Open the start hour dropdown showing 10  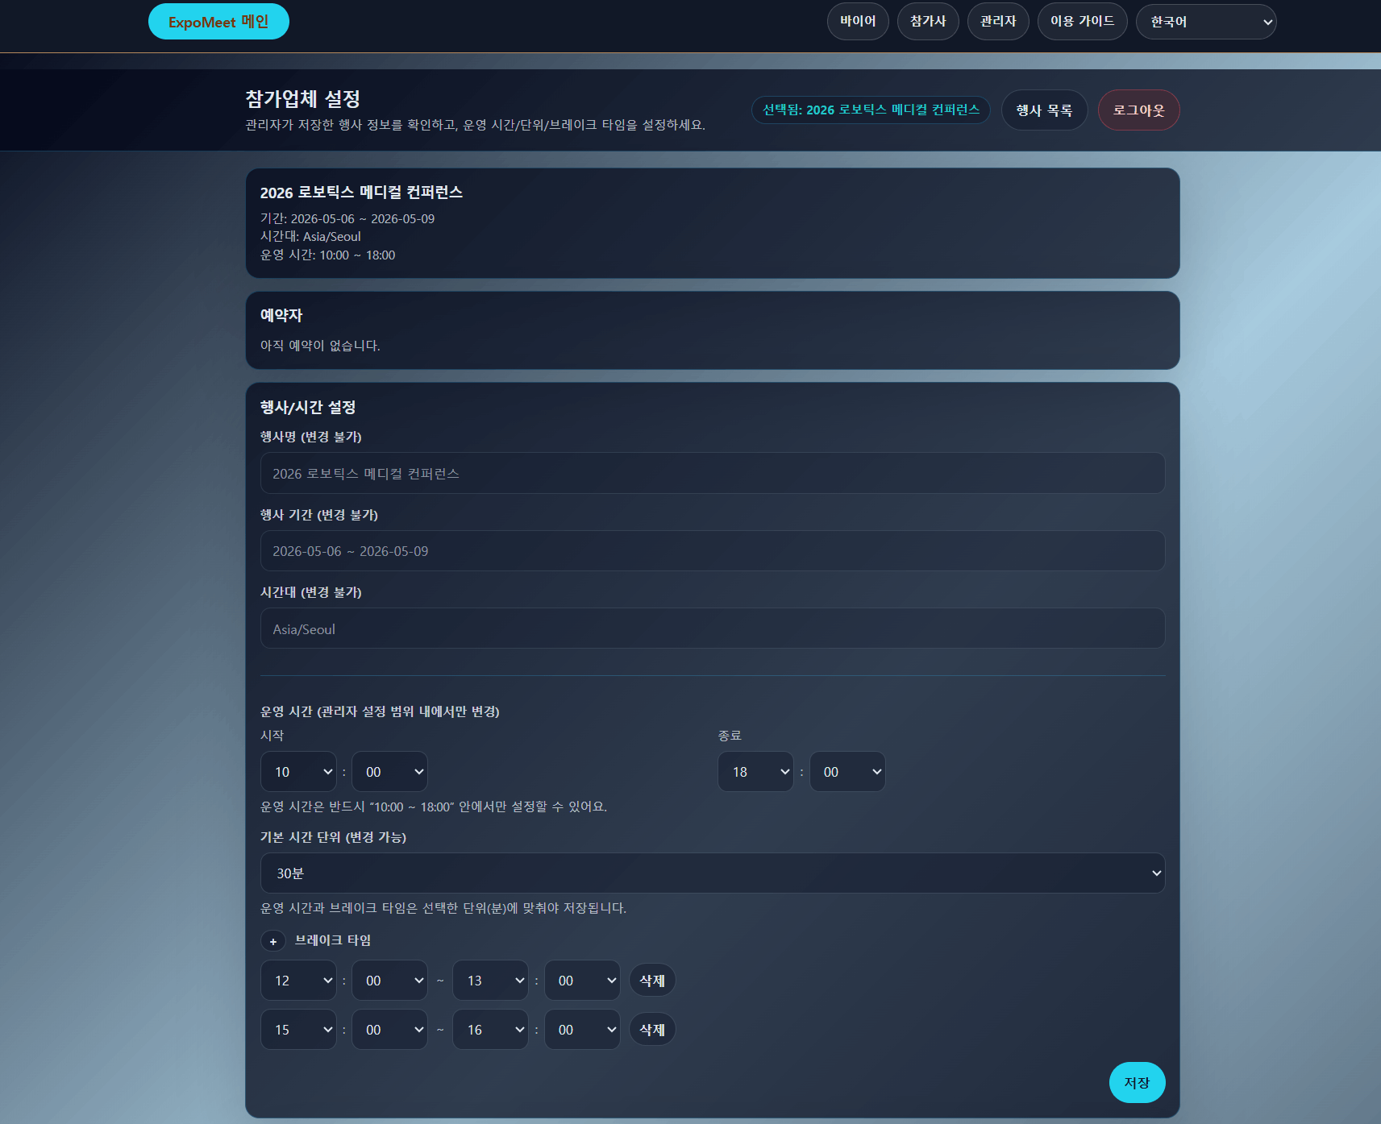(x=297, y=771)
